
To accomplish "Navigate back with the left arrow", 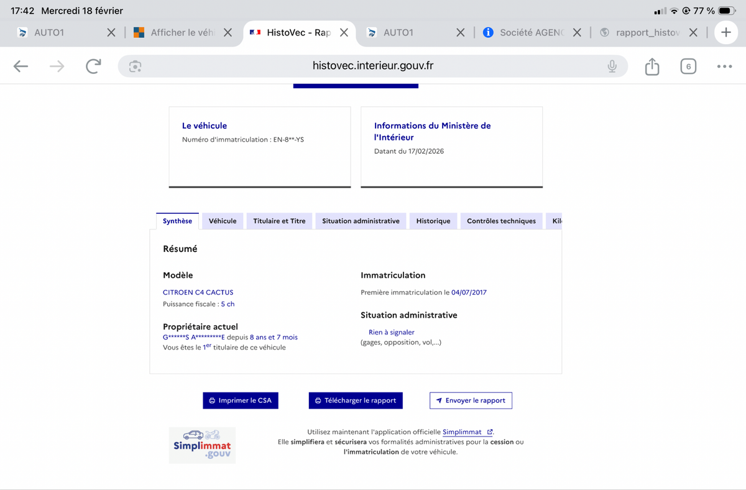I will point(21,66).
